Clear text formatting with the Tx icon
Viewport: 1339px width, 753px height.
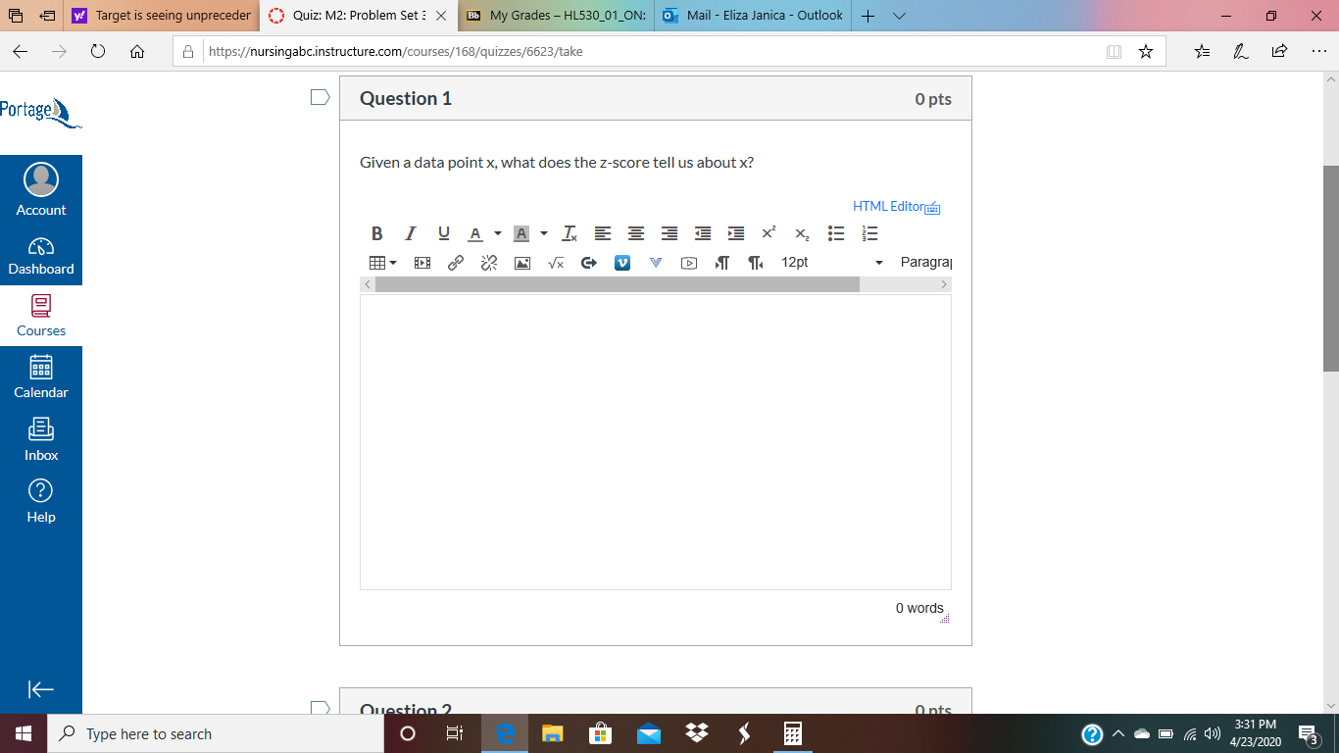coord(569,233)
